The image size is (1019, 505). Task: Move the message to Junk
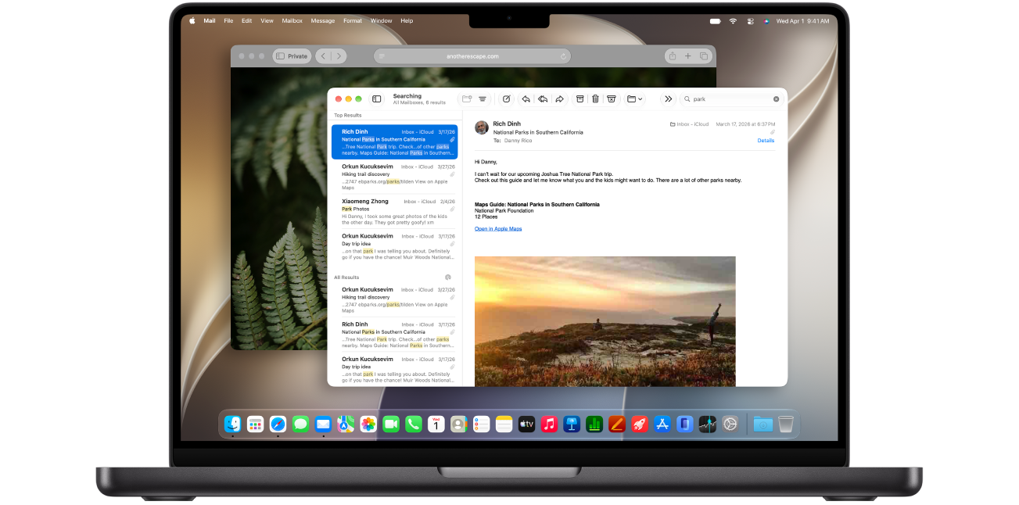pyautogui.click(x=612, y=99)
